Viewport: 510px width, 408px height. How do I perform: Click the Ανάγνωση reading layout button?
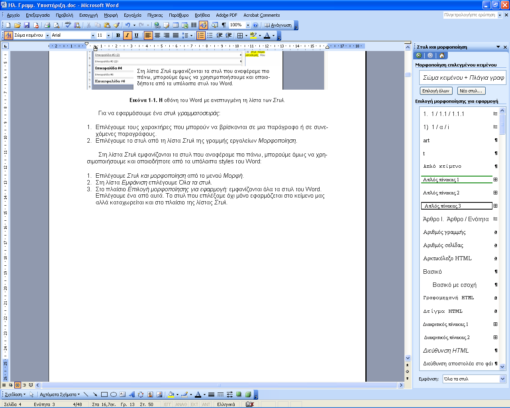click(278, 25)
